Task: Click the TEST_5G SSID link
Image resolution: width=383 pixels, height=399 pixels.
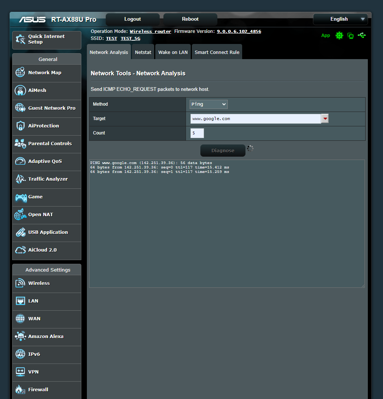Action: pyautogui.click(x=131, y=38)
